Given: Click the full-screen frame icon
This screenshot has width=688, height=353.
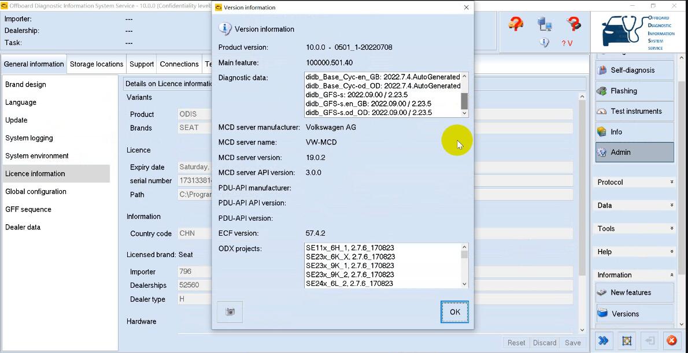Looking at the screenshot, I should tap(627, 341).
